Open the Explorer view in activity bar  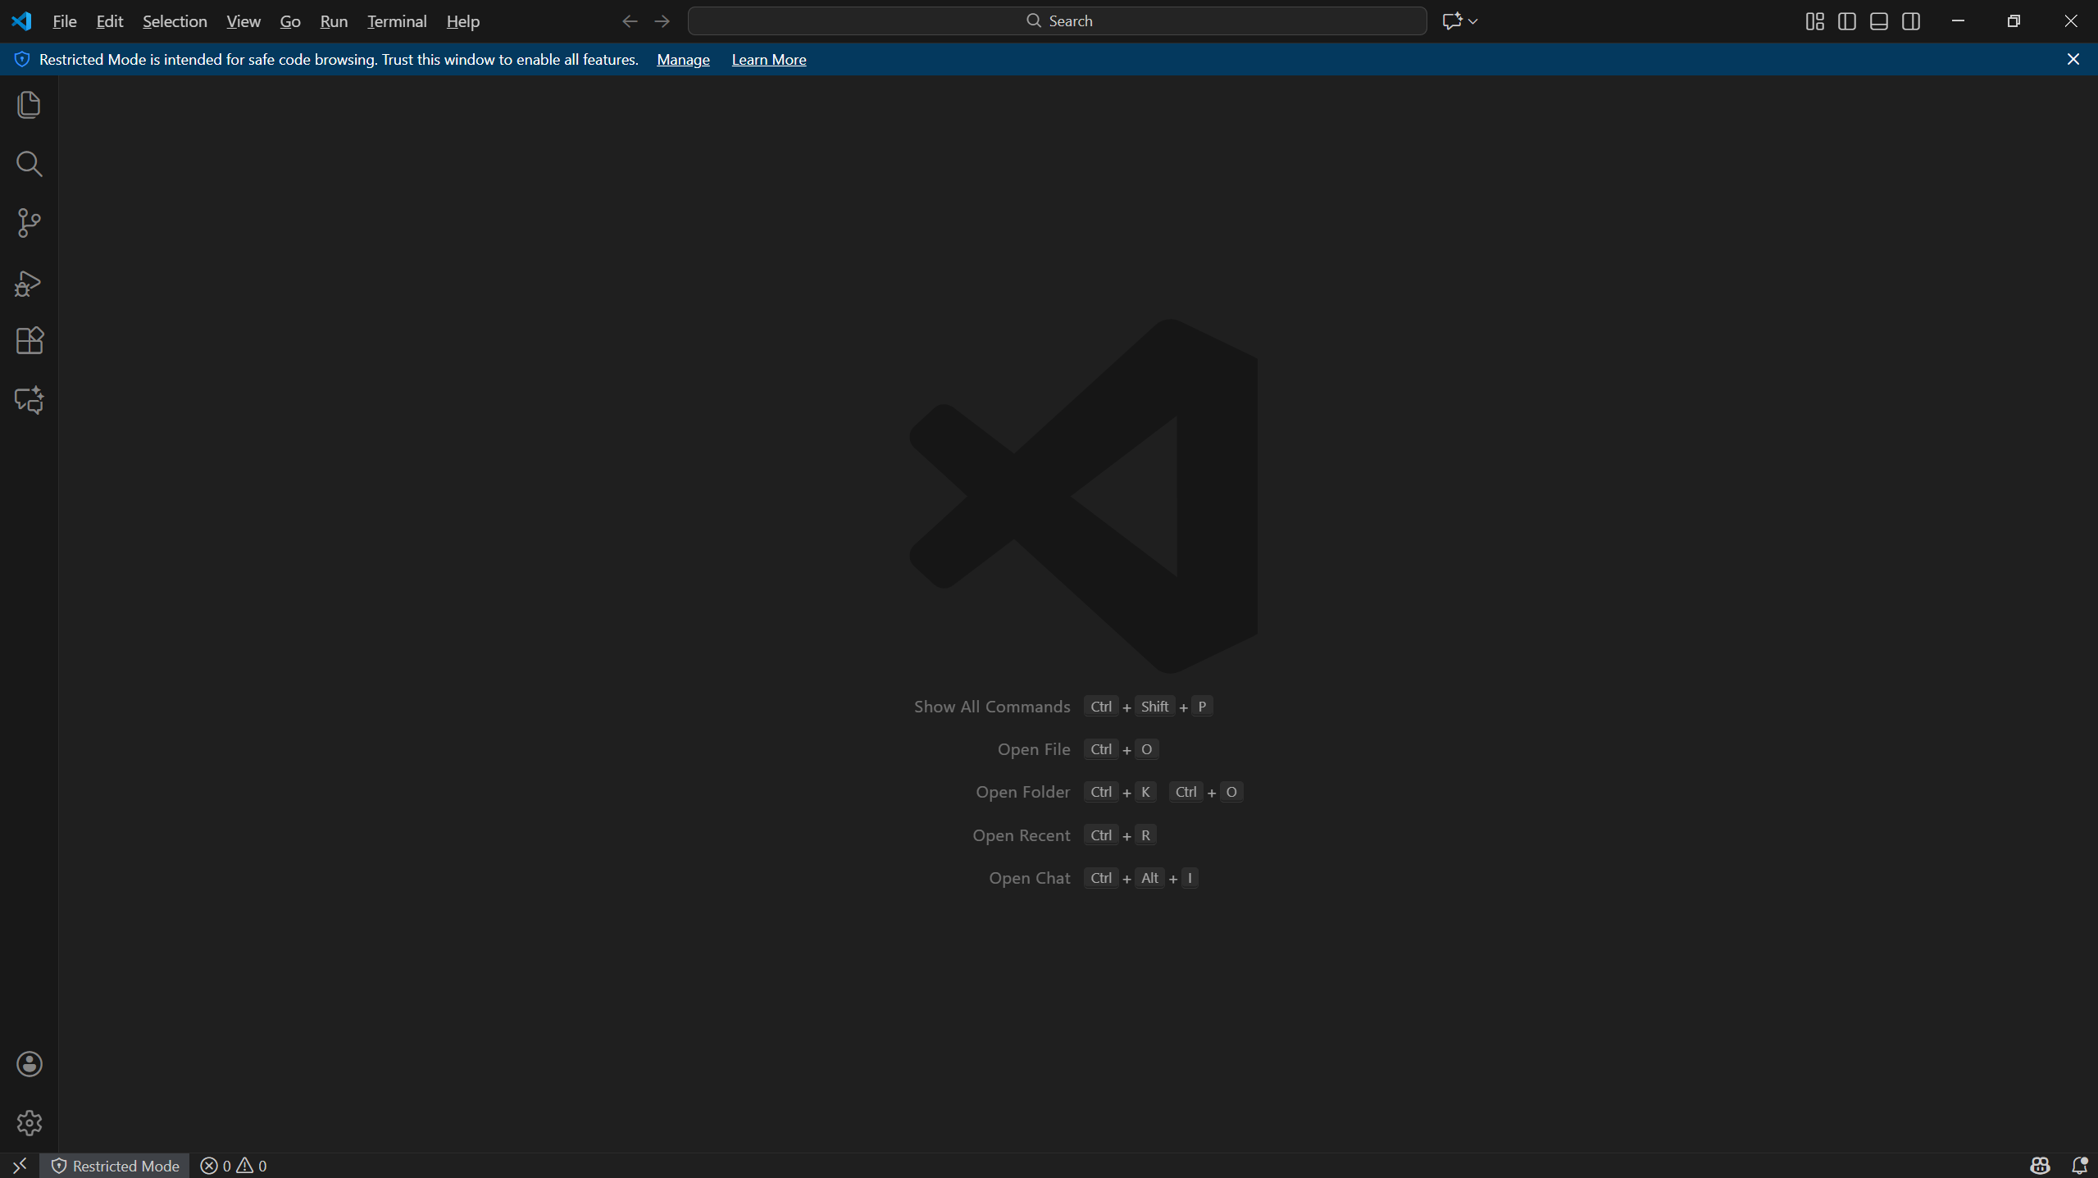(x=29, y=105)
